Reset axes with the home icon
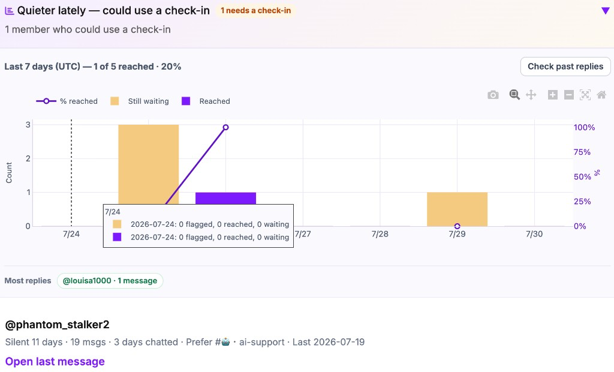 [601, 95]
